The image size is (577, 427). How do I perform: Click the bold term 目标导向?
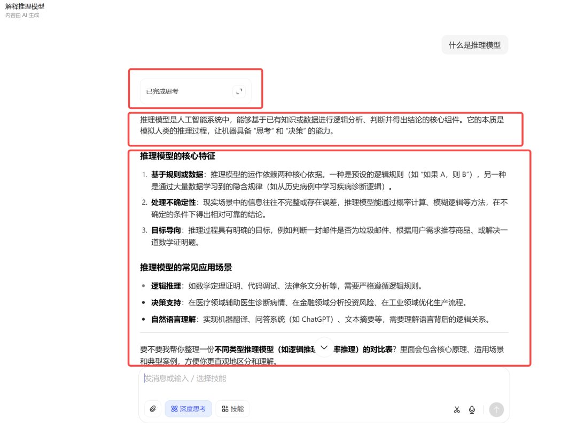point(166,230)
